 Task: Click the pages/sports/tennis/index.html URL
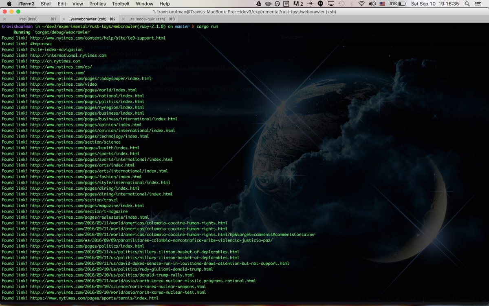point(94,298)
